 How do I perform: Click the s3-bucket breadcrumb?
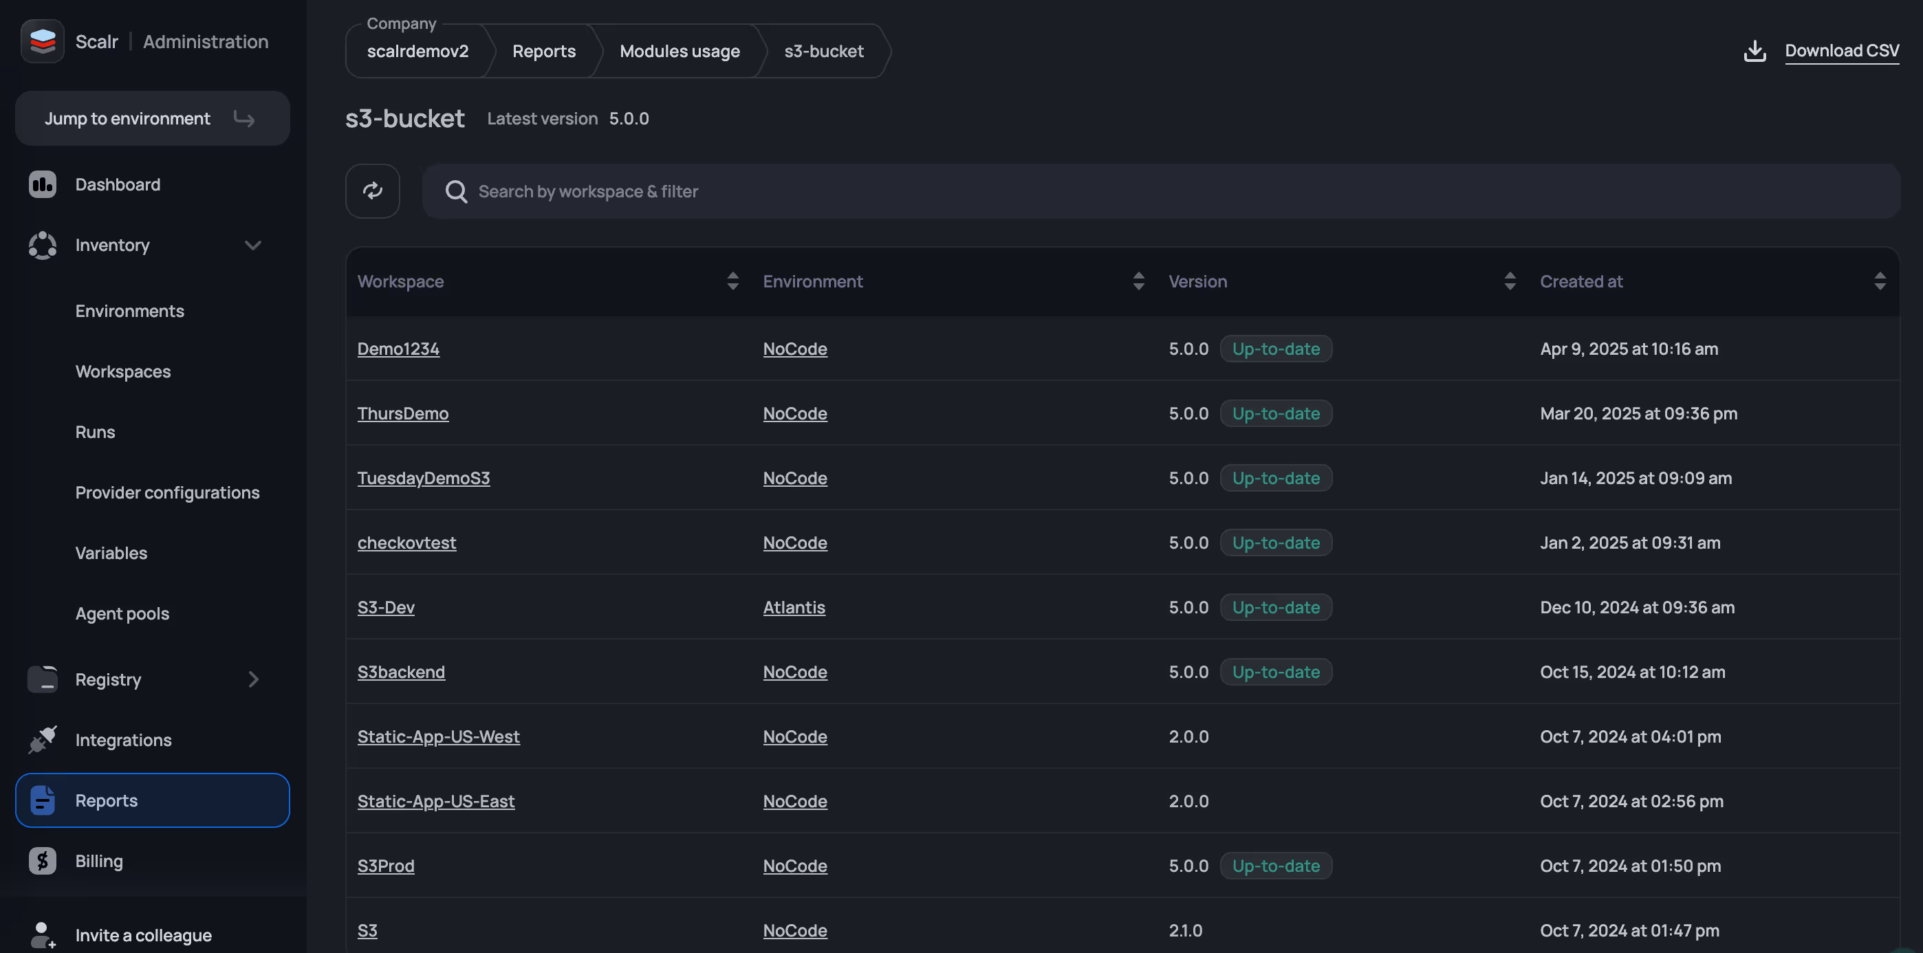(x=823, y=51)
